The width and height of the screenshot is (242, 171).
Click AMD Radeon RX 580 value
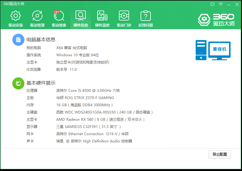coord(100,120)
